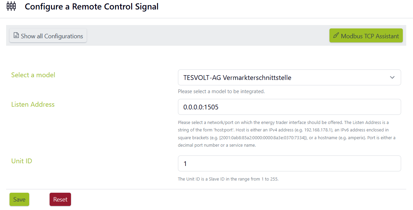Click the "Select a model" label
Screen dimensions: 413x210
pyautogui.click(x=33, y=75)
